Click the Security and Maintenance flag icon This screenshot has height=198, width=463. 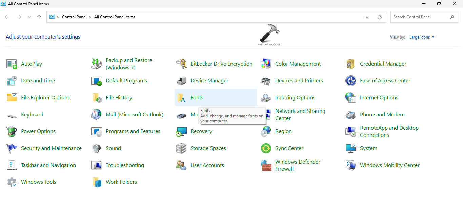click(12, 148)
